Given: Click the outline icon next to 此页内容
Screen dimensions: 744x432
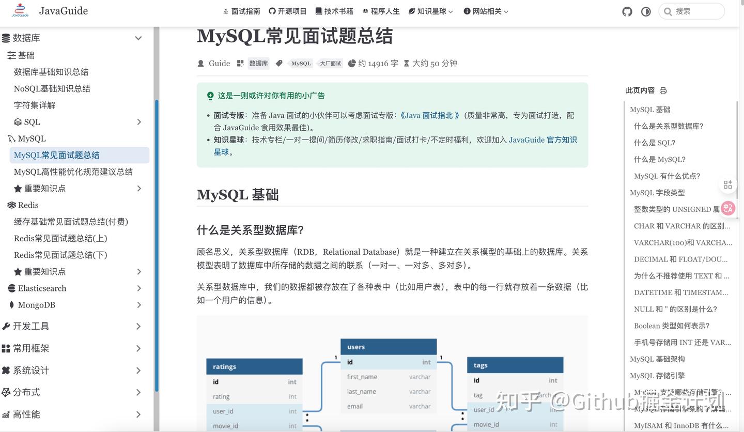Looking at the screenshot, I should tap(663, 90).
